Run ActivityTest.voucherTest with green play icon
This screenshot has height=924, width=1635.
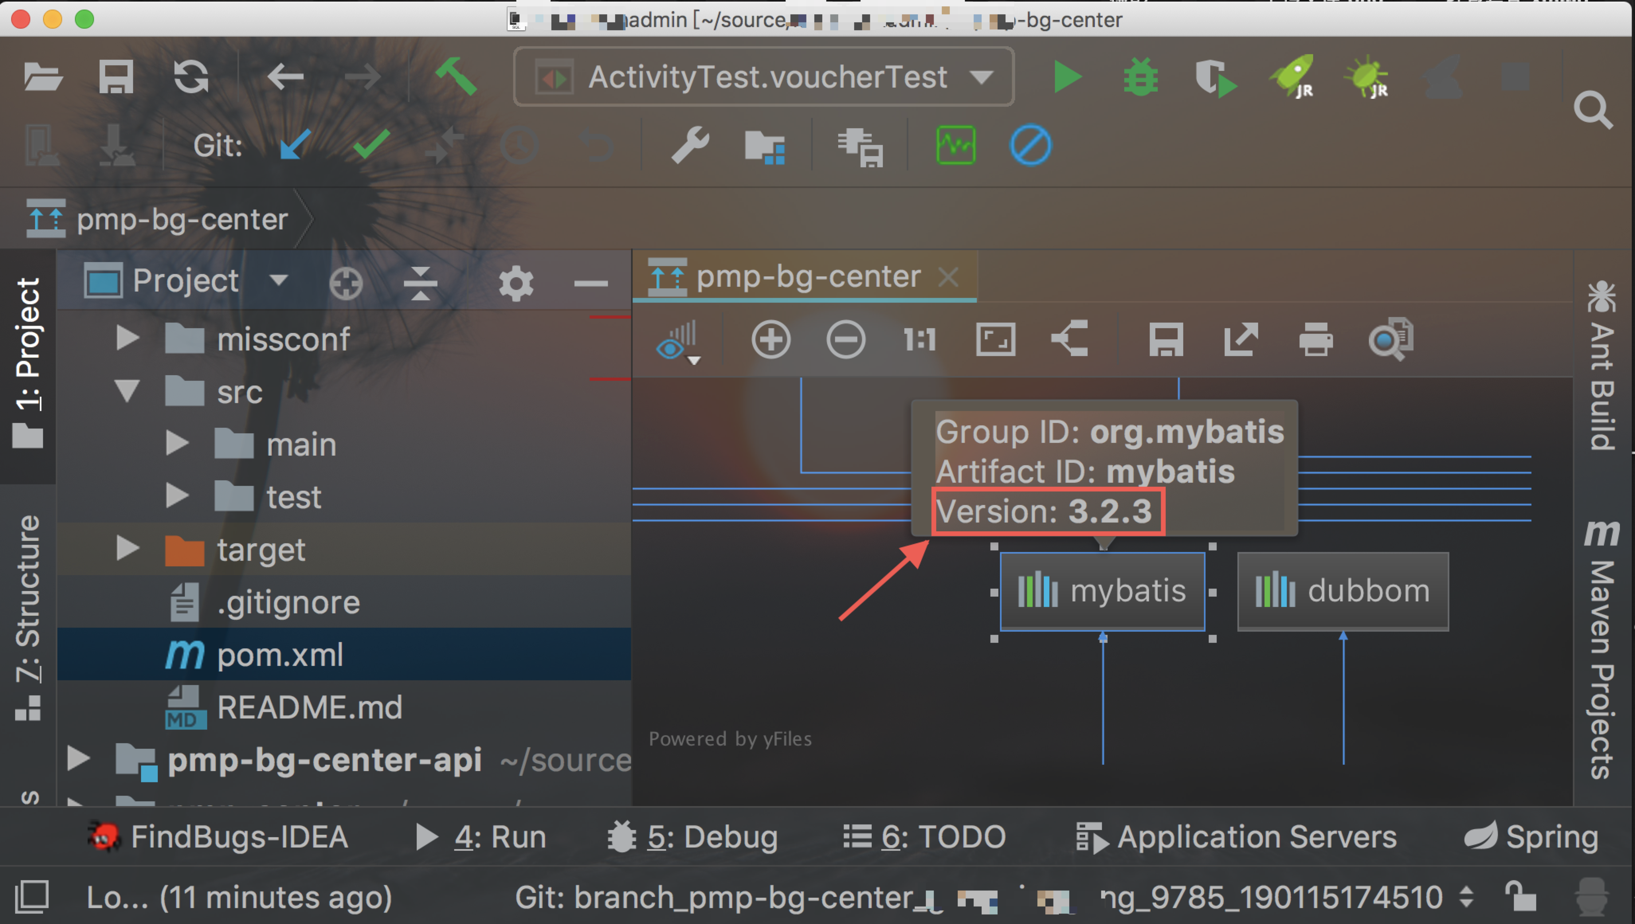1067,77
